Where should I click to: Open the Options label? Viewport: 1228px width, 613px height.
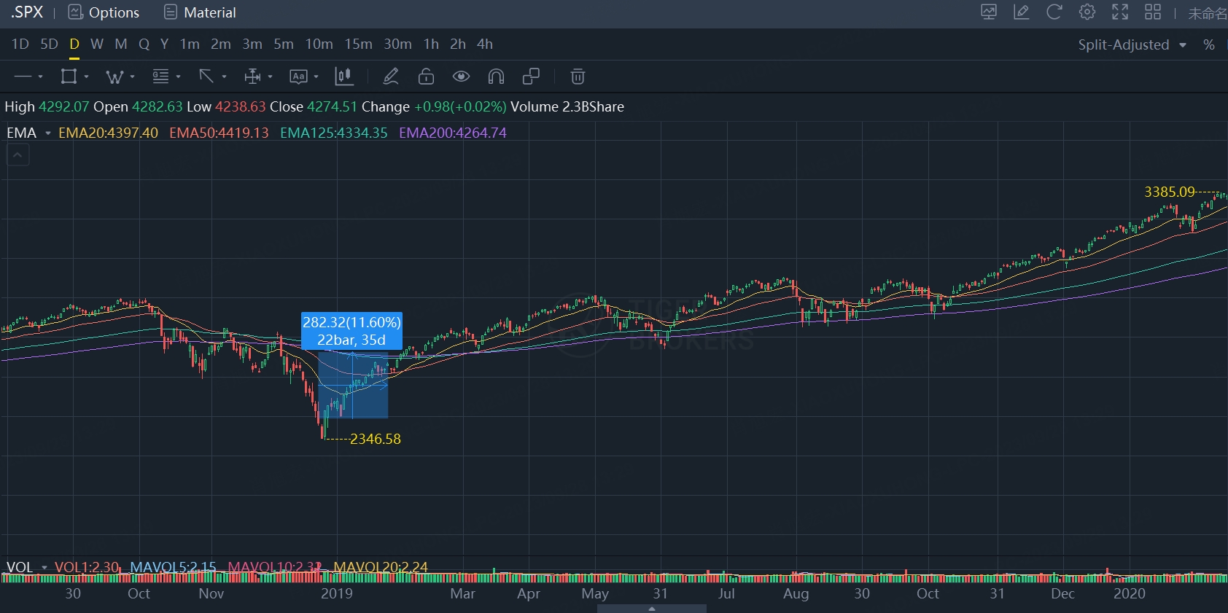(x=114, y=12)
